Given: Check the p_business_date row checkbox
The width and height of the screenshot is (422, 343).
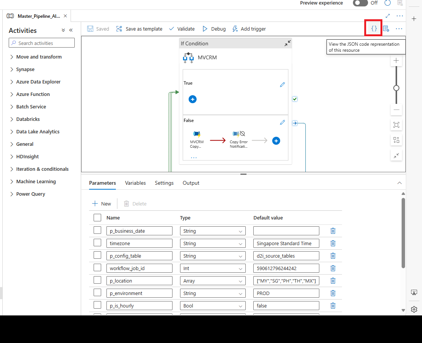Looking at the screenshot, I should (97, 230).
